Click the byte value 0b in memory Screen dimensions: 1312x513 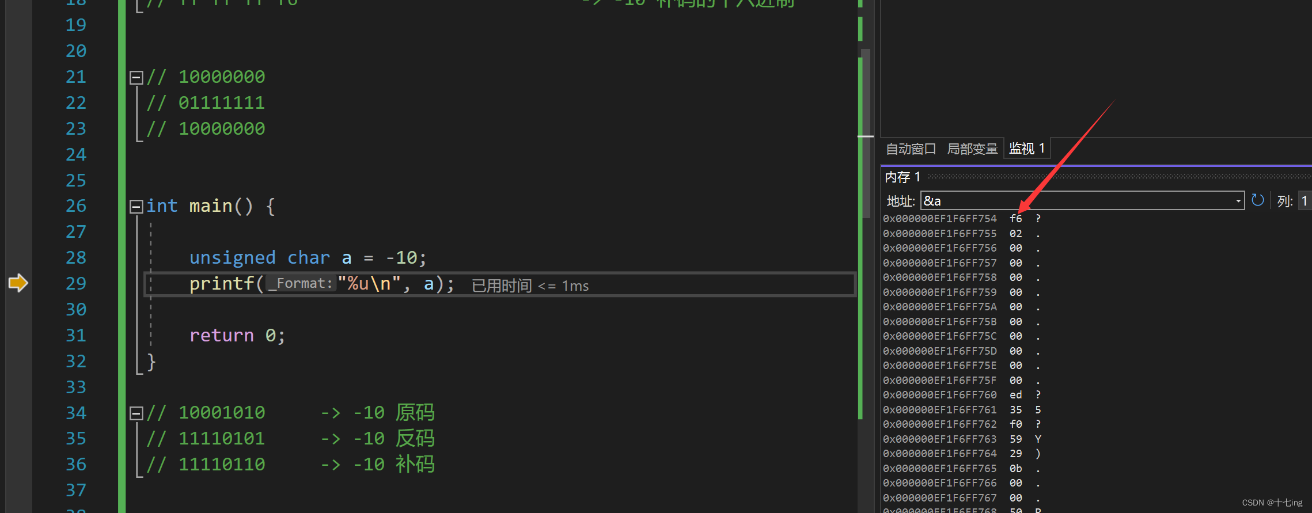pos(1015,469)
